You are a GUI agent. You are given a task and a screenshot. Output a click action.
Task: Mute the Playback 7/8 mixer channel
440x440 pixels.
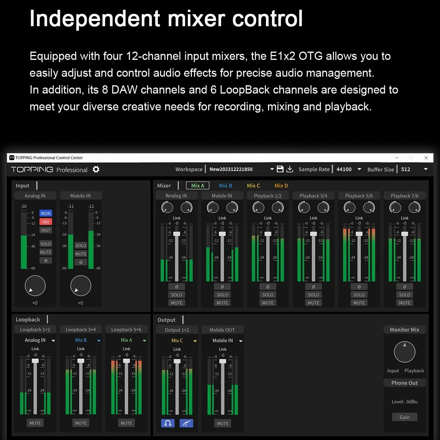click(405, 303)
